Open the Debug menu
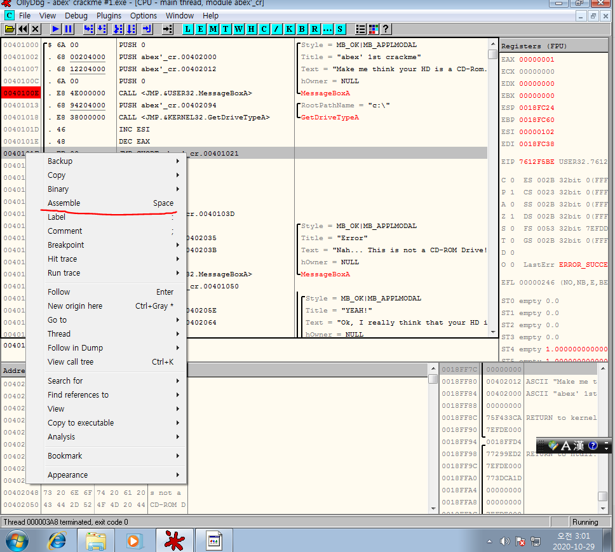Viewport: 615px width, 552px height. [76, 16]
